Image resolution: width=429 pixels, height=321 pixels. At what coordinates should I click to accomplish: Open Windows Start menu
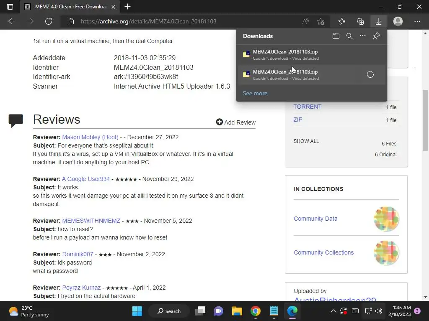[137, 311]
